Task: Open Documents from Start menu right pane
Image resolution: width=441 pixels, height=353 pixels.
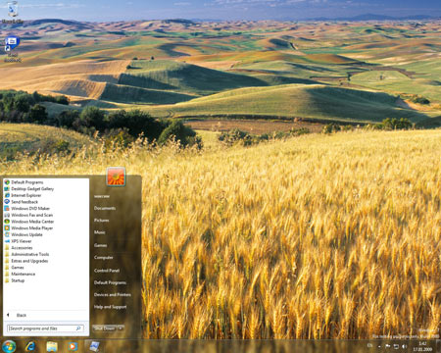Action: [x=105, y=208]
